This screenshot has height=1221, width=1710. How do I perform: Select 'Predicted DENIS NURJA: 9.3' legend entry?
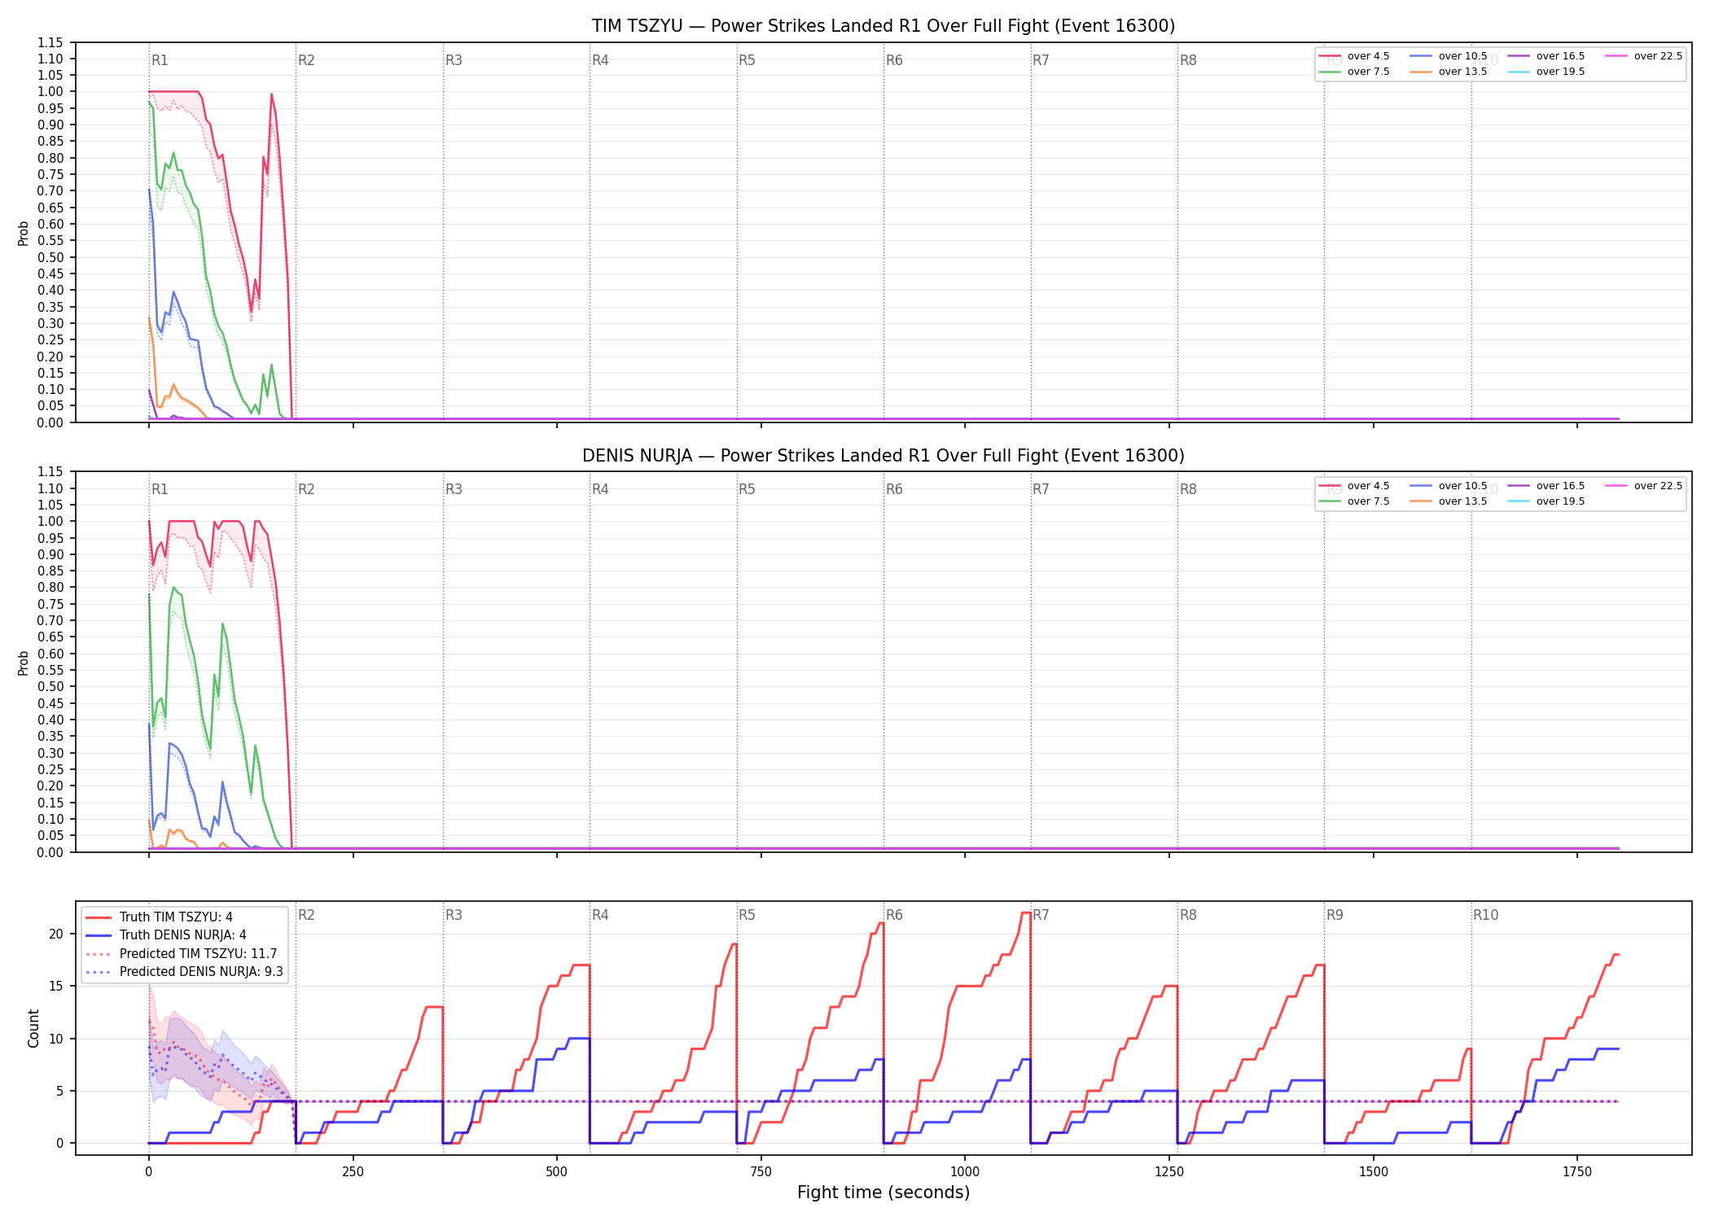pyautogui.click(x=185, y=971)
